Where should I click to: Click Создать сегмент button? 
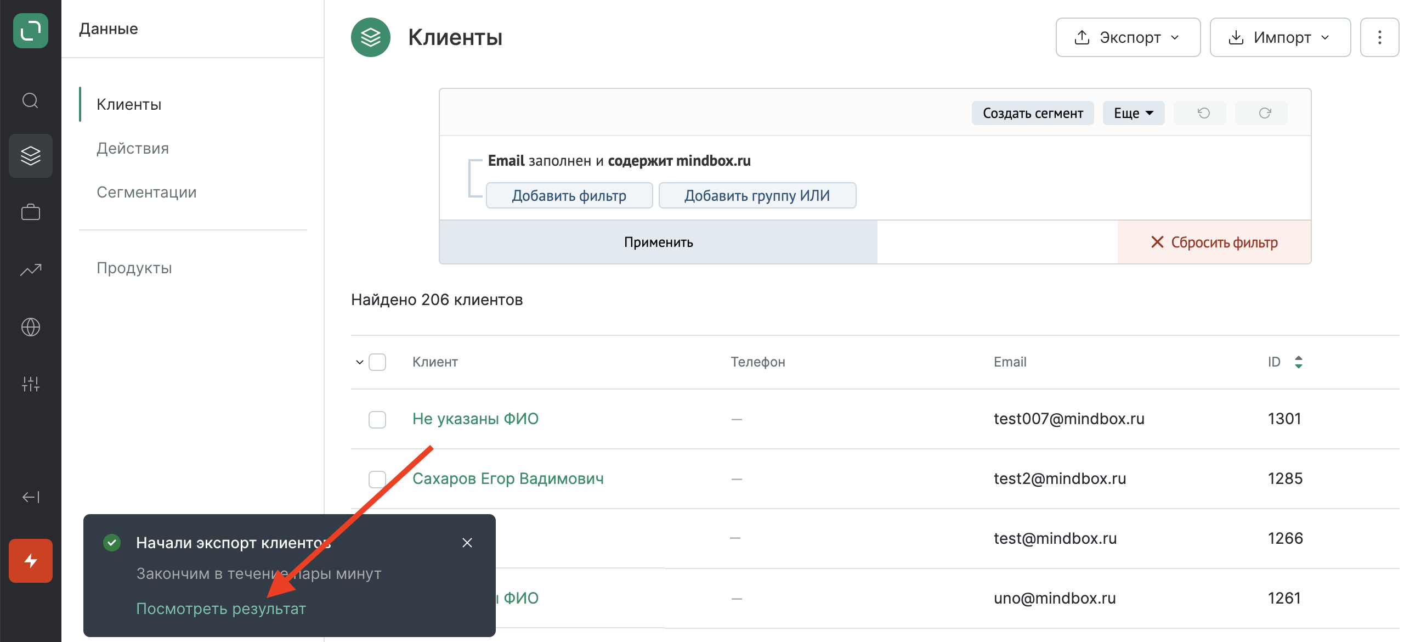pos(1033,113)
